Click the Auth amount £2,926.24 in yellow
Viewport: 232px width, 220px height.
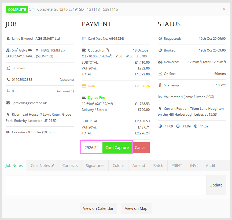coord(142,86)
